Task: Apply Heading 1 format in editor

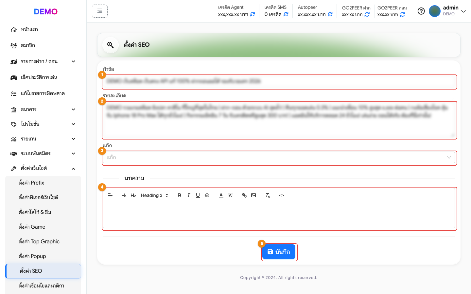Action: pyautogui.click(x=124, y=195)
